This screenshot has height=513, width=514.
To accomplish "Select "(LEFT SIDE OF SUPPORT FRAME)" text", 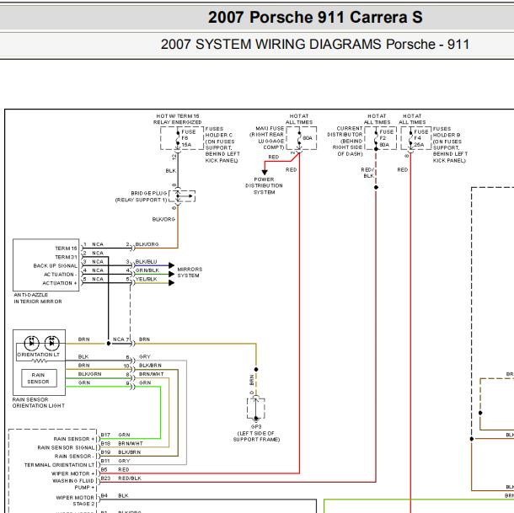I will coord(256,436).
